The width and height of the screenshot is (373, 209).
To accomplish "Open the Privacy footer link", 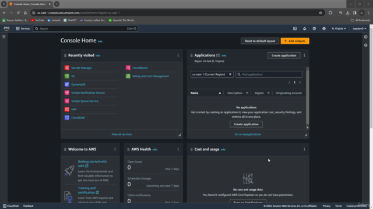I will [x=326, y=206].
